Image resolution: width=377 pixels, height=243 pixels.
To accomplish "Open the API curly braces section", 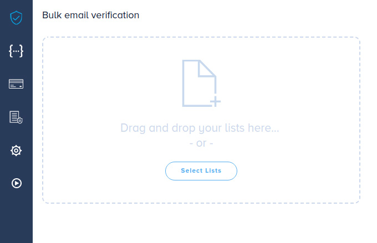I will point(16,51).
